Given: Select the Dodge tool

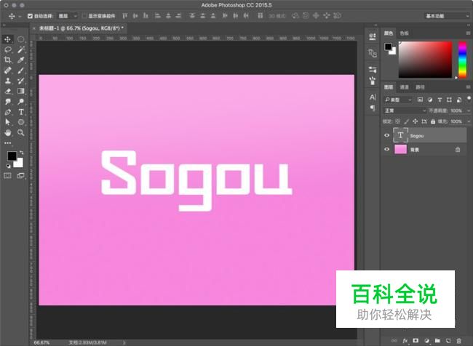Looking at the screenshot, I should (x=20, y=102).
